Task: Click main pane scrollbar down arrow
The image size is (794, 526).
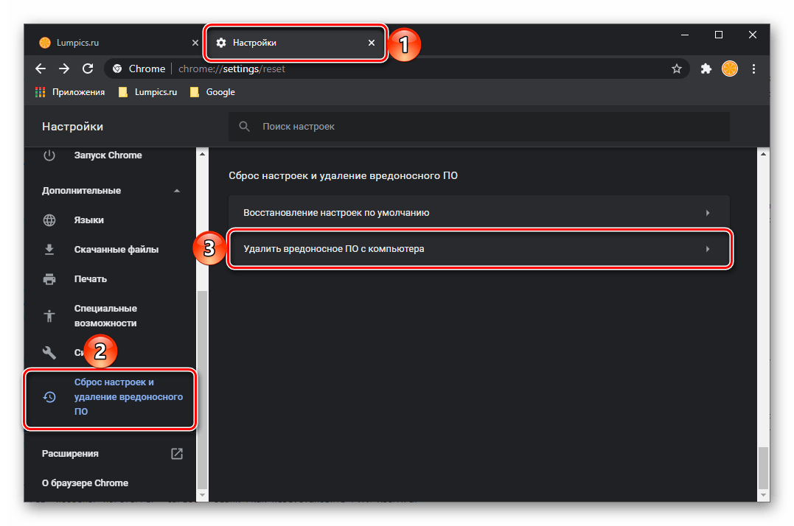Action: tap(763, 495)
